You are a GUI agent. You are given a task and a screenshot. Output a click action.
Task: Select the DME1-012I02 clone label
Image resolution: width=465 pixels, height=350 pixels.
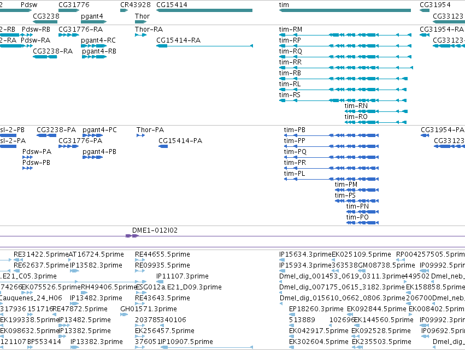tap(155, 230)
